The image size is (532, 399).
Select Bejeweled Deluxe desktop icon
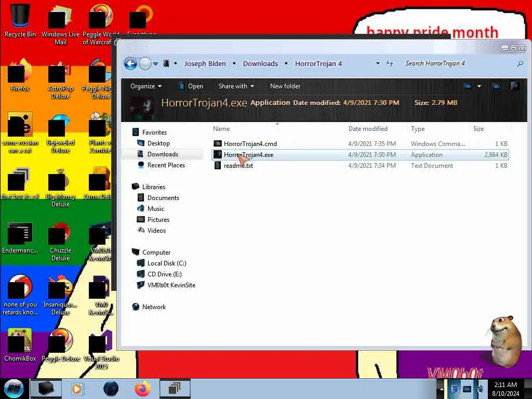[x=60, y=132]
